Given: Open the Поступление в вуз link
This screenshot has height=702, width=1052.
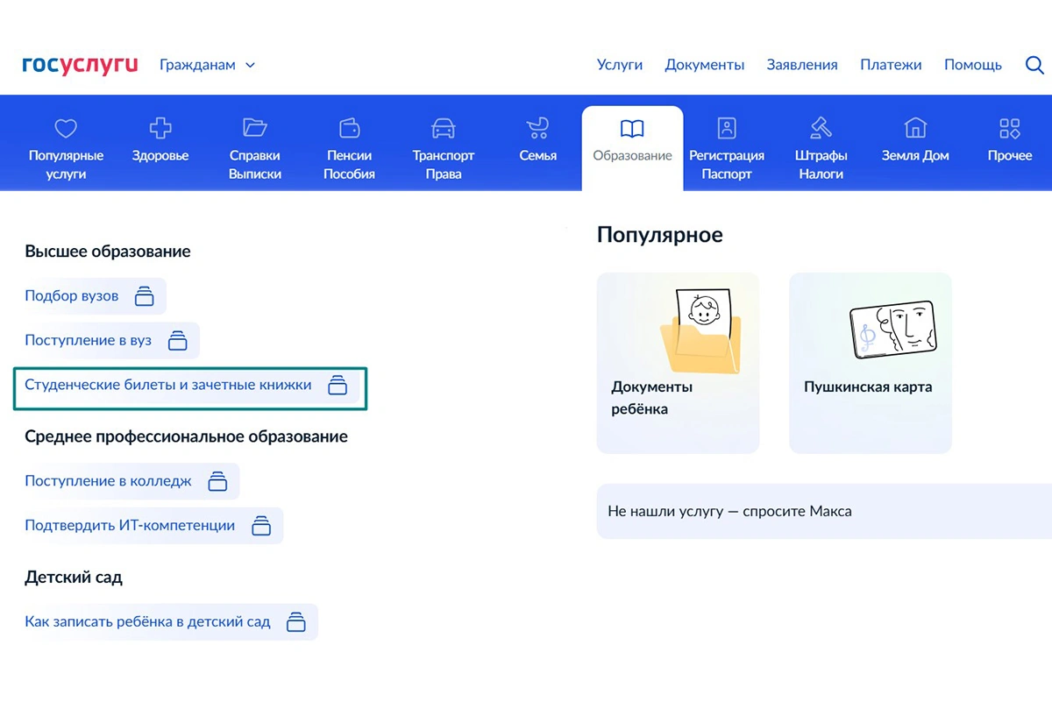Looking at the screenshot, I should pos(88,341).
